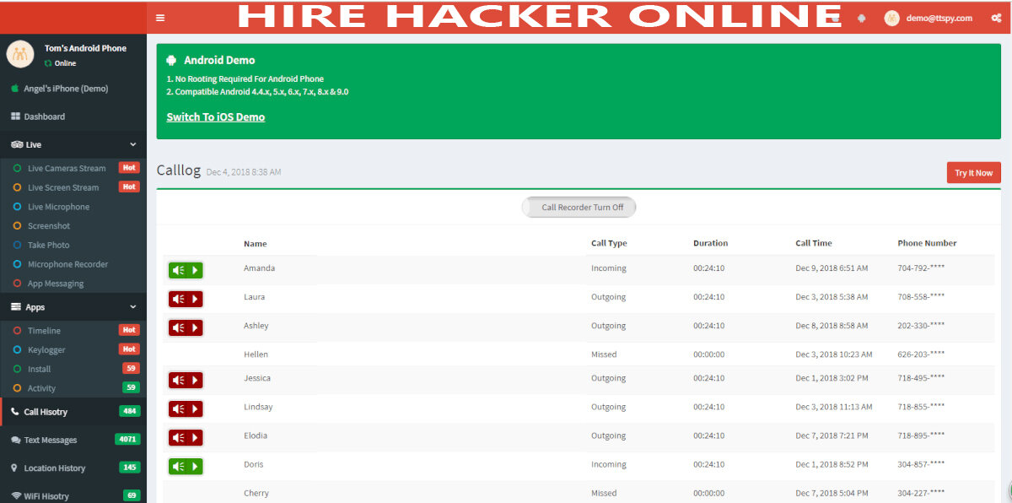Click the Switch To iOS Demo link

coord(216,117)
